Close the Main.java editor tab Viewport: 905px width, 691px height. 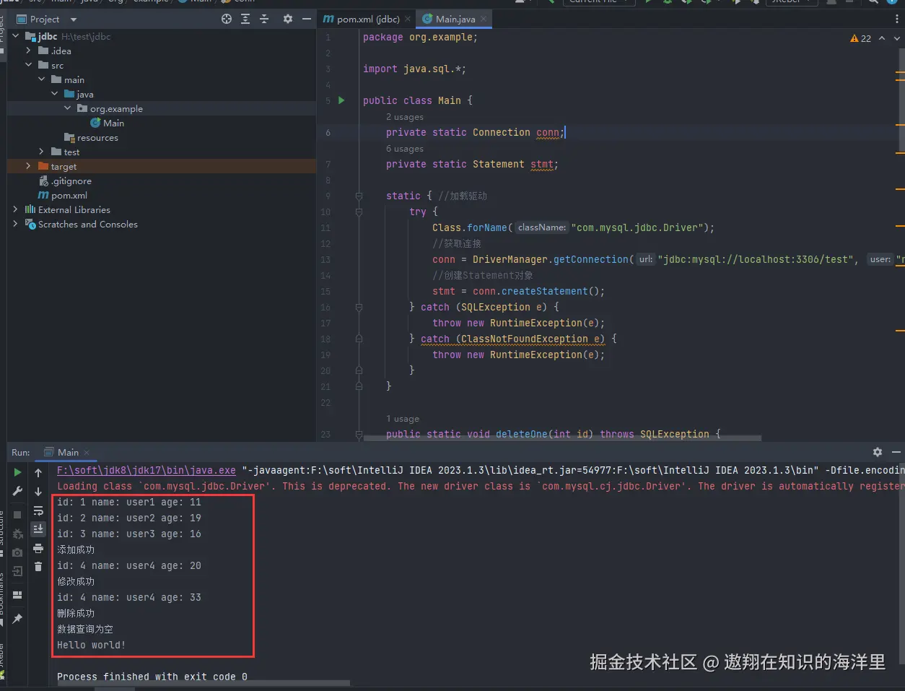tap(484, 19)
